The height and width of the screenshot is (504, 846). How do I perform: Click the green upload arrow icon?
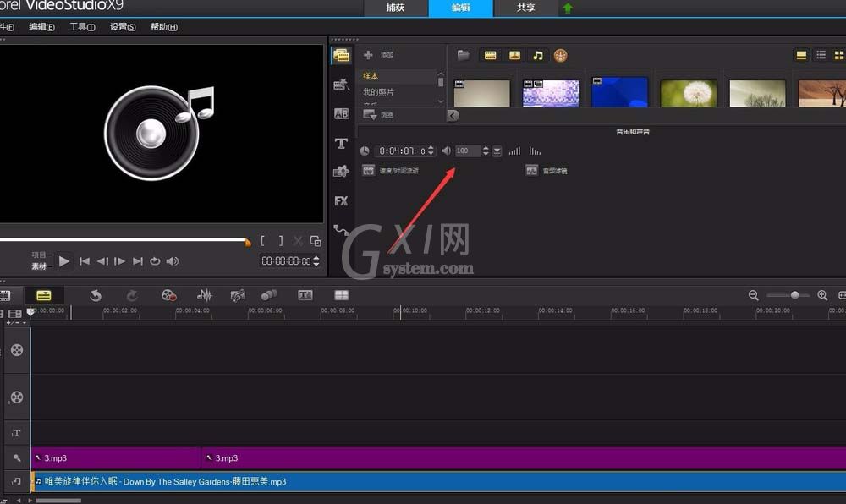click(568, 8)
